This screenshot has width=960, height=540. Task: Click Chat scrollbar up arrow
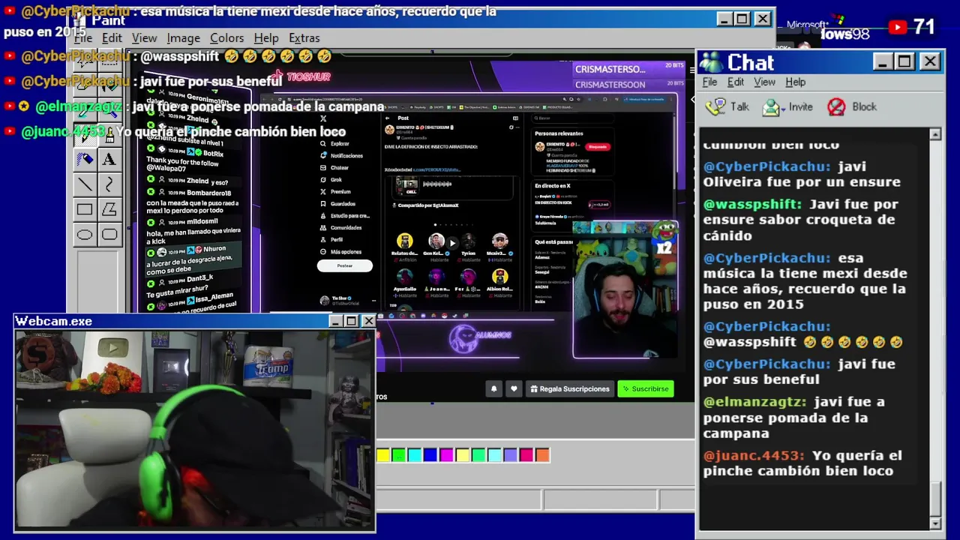tap(935, 134)
